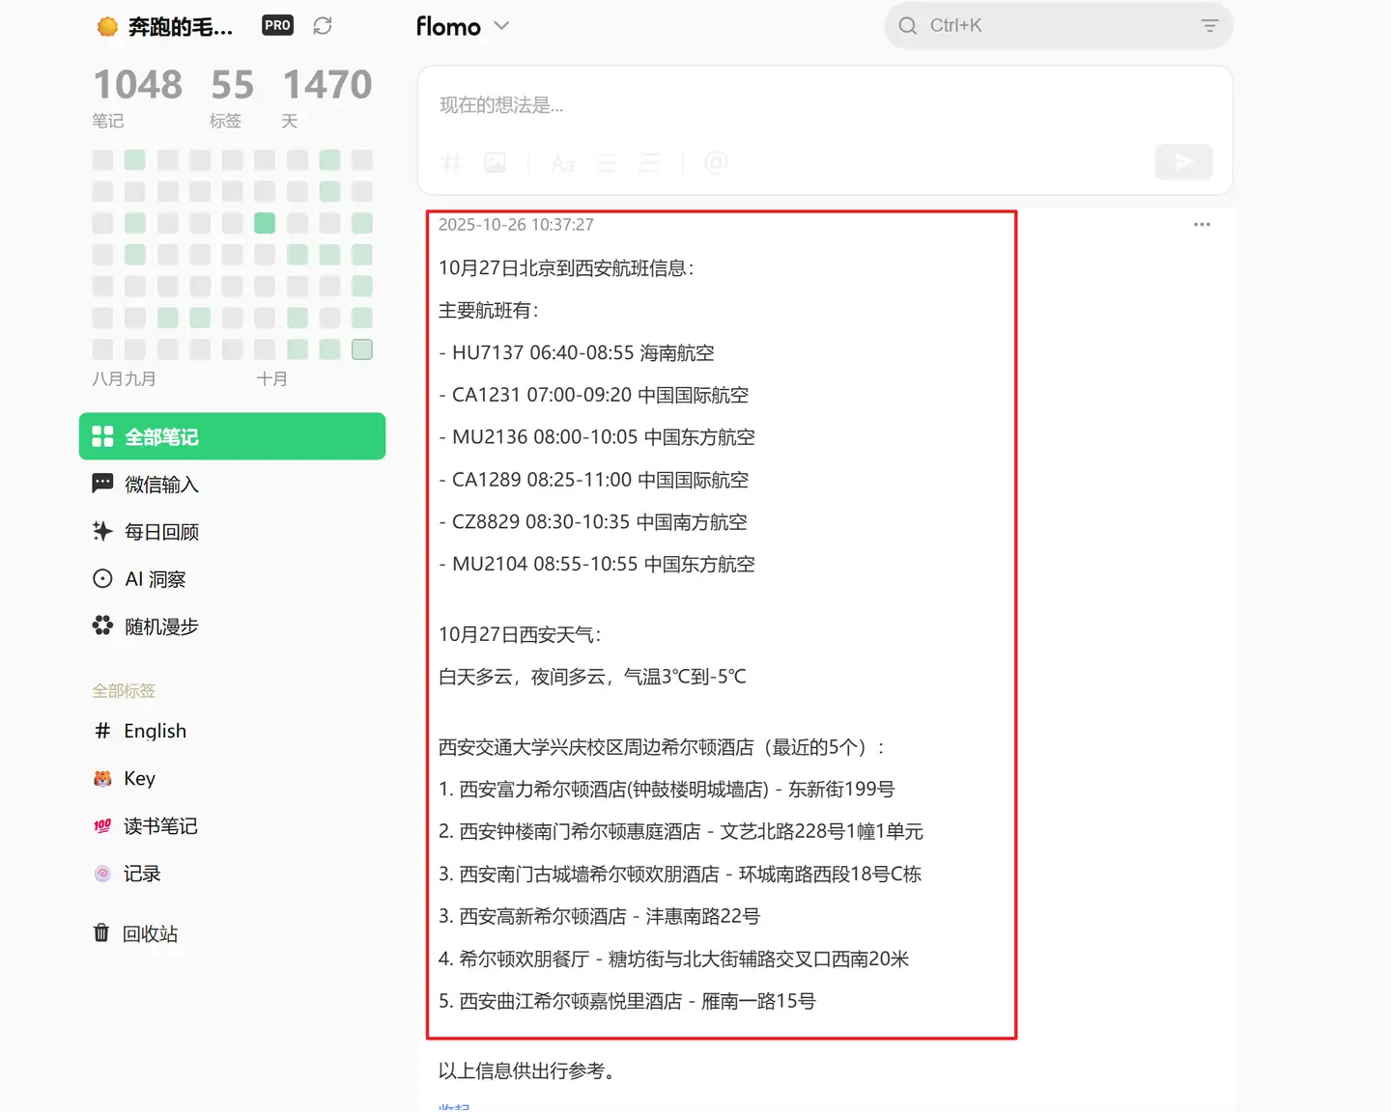Click the line 10月27日北京到西安航班信息:
The width and height of the screenshot is (1391, 1112).
pos(566,268)
